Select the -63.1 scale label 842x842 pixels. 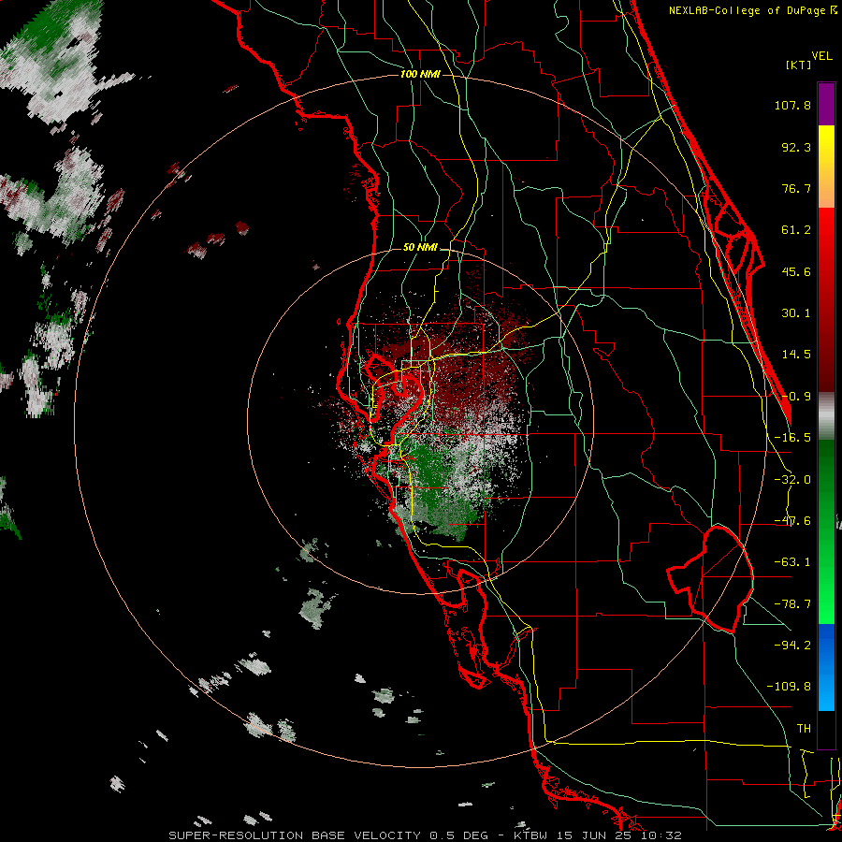[792, 562]
